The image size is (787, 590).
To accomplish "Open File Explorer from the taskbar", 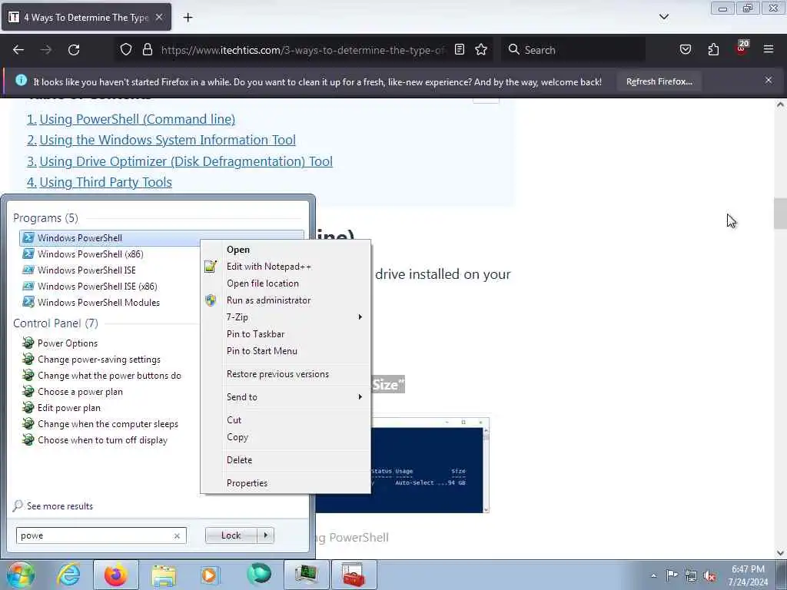I will point(164,575).
